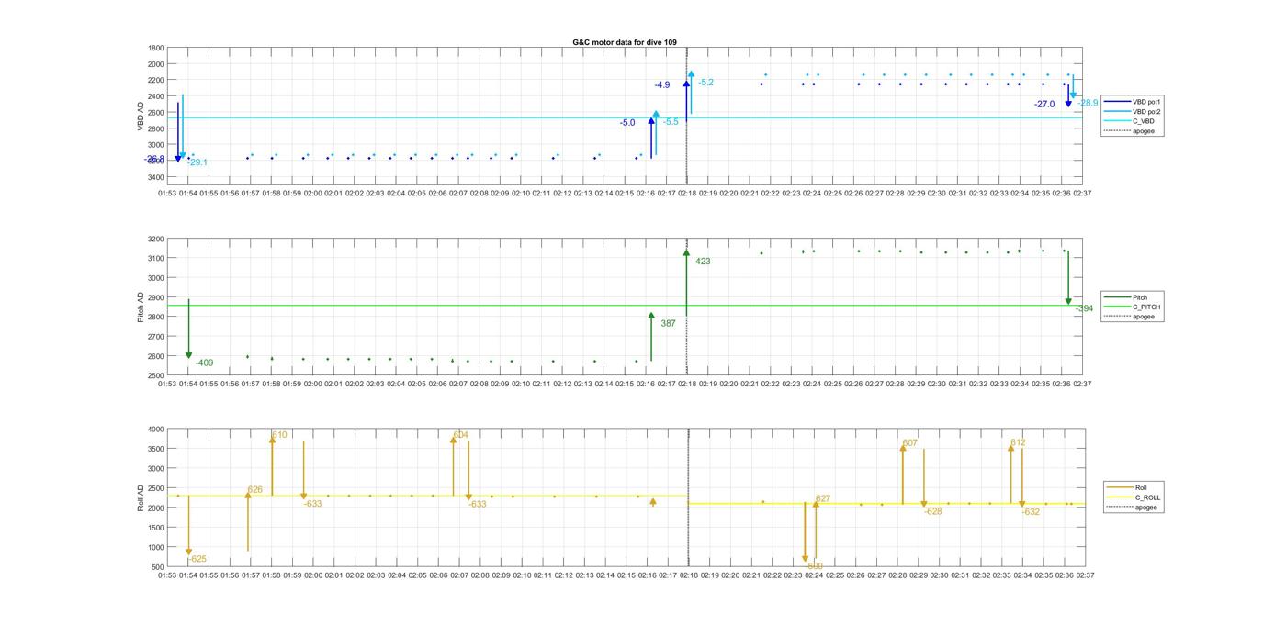The width and height of the screenshot is (1286, 636).
Task: Click the '423' label in Pitch plot
Action: pyautogui.click(x=703, y=262)
